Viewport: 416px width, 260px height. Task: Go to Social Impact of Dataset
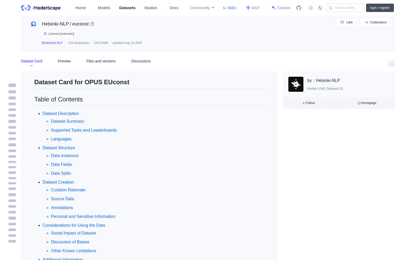coord(73,233)
